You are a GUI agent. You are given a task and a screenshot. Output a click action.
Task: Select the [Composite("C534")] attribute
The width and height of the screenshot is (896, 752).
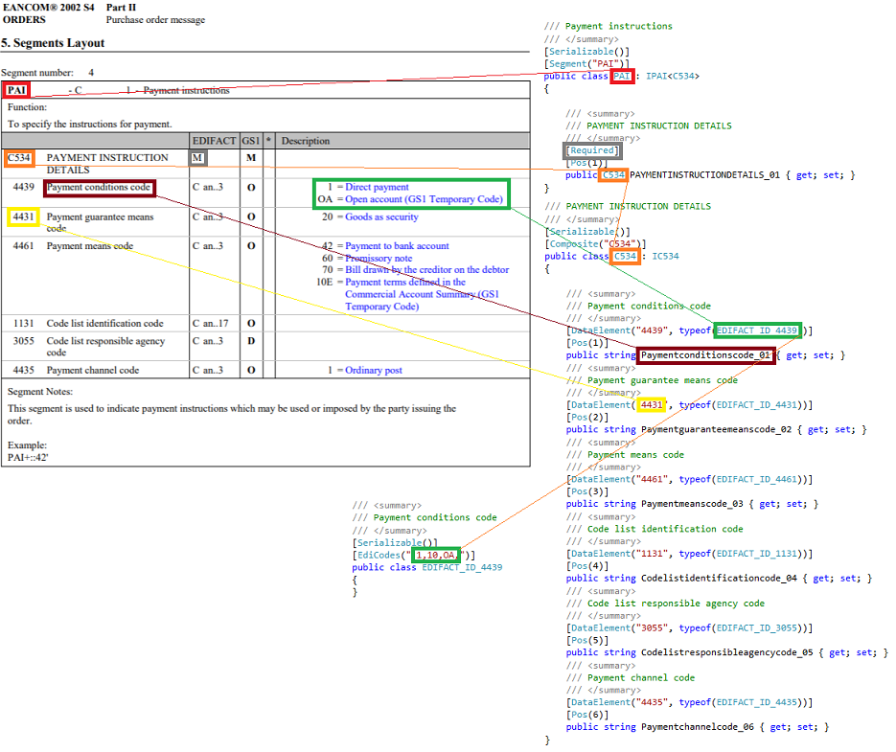[595, 244]
